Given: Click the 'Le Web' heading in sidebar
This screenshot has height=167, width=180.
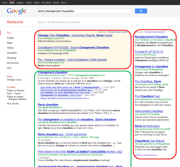Looking at the screenshot, I should [x=11, y=87].
